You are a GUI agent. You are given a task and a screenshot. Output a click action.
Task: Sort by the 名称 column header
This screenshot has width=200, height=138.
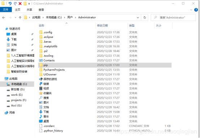42,26
